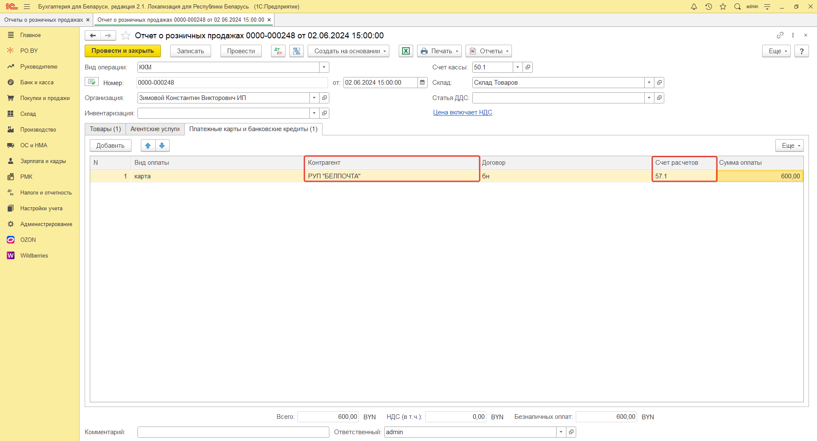Screen dimensions: 817x441
Task: Switch to Агентские услуги tab
Action: click(155, 129)
